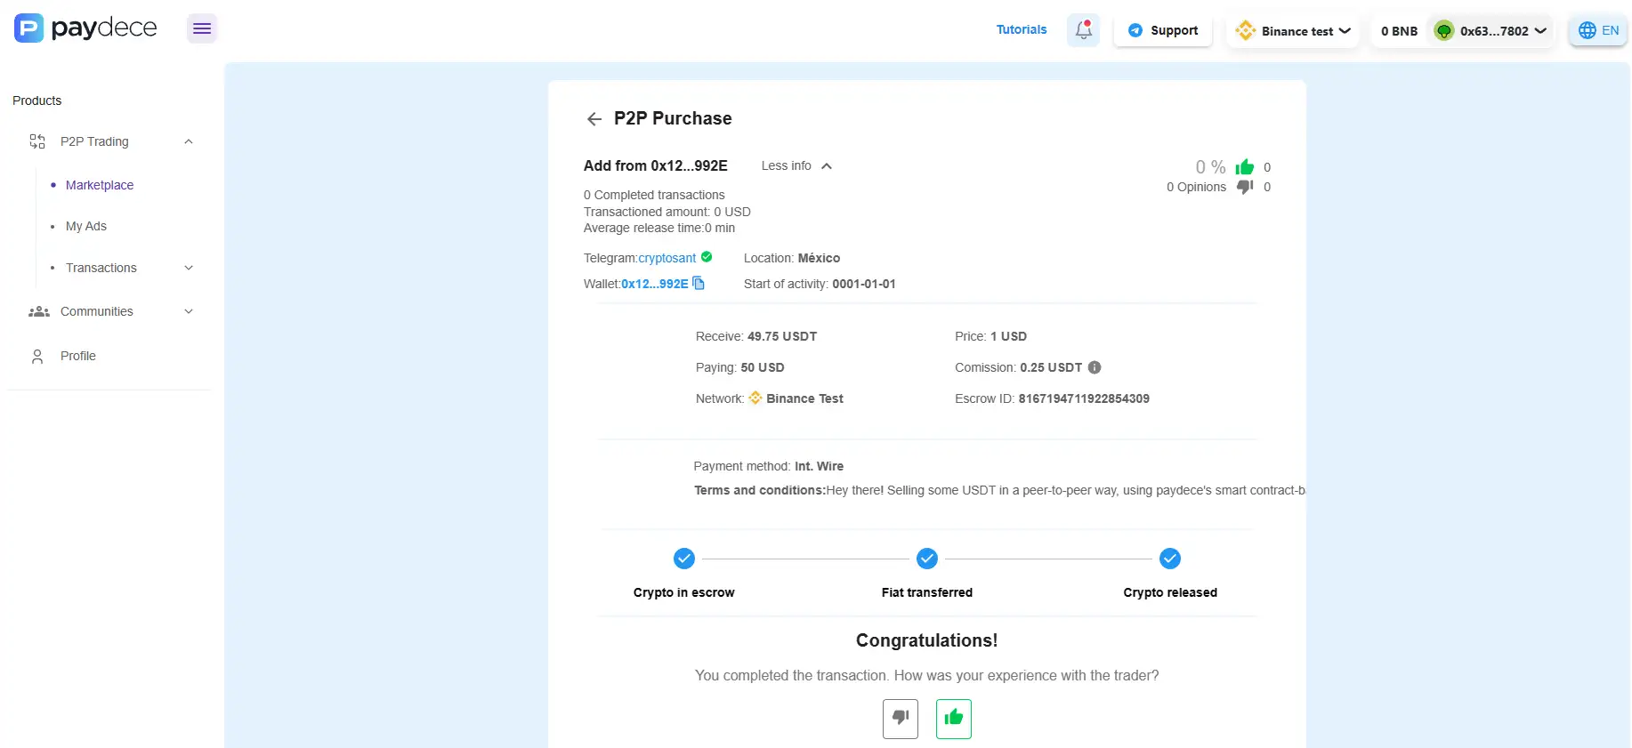Rate the trader with green thumbs up
The height and width of the screenshot is (748, 1632).
coord(953,719)
